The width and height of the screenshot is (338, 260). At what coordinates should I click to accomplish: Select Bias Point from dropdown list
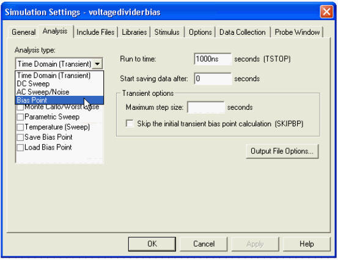(x=59, y=100)
